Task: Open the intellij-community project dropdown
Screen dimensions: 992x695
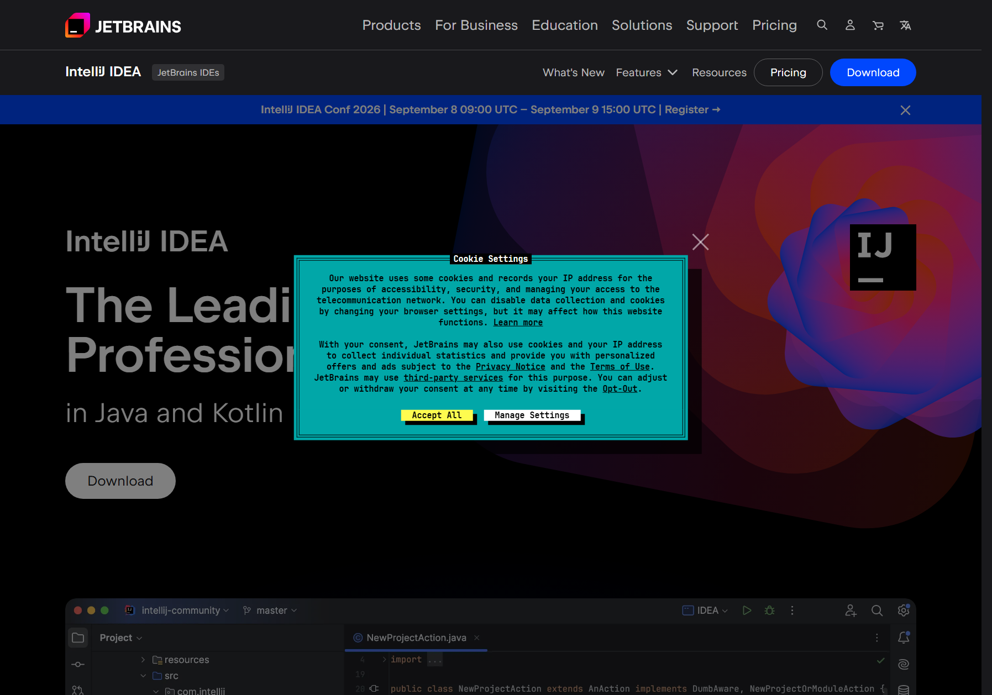Action: click(185, 610)
